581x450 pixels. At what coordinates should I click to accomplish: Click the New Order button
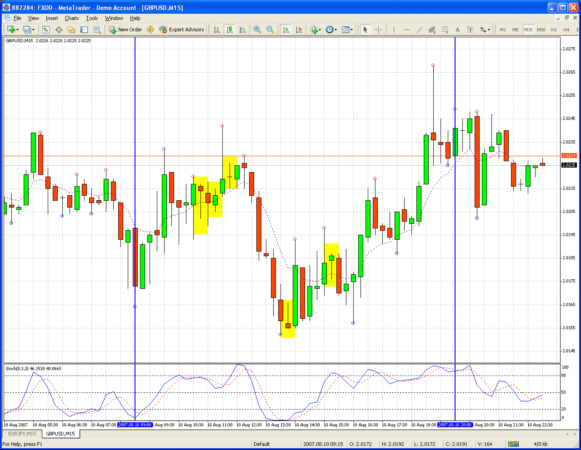point(125,30)
